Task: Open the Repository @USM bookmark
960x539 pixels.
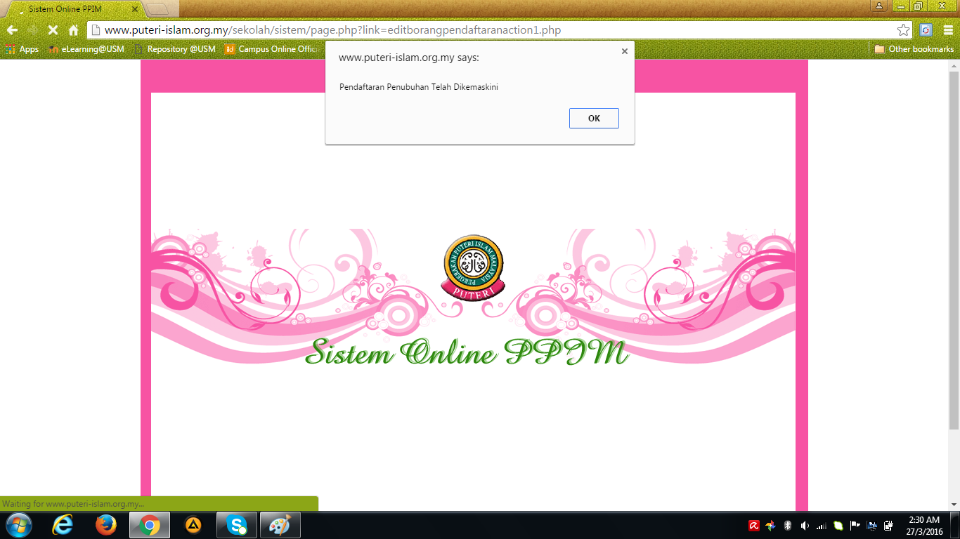Action: (175, 49)
